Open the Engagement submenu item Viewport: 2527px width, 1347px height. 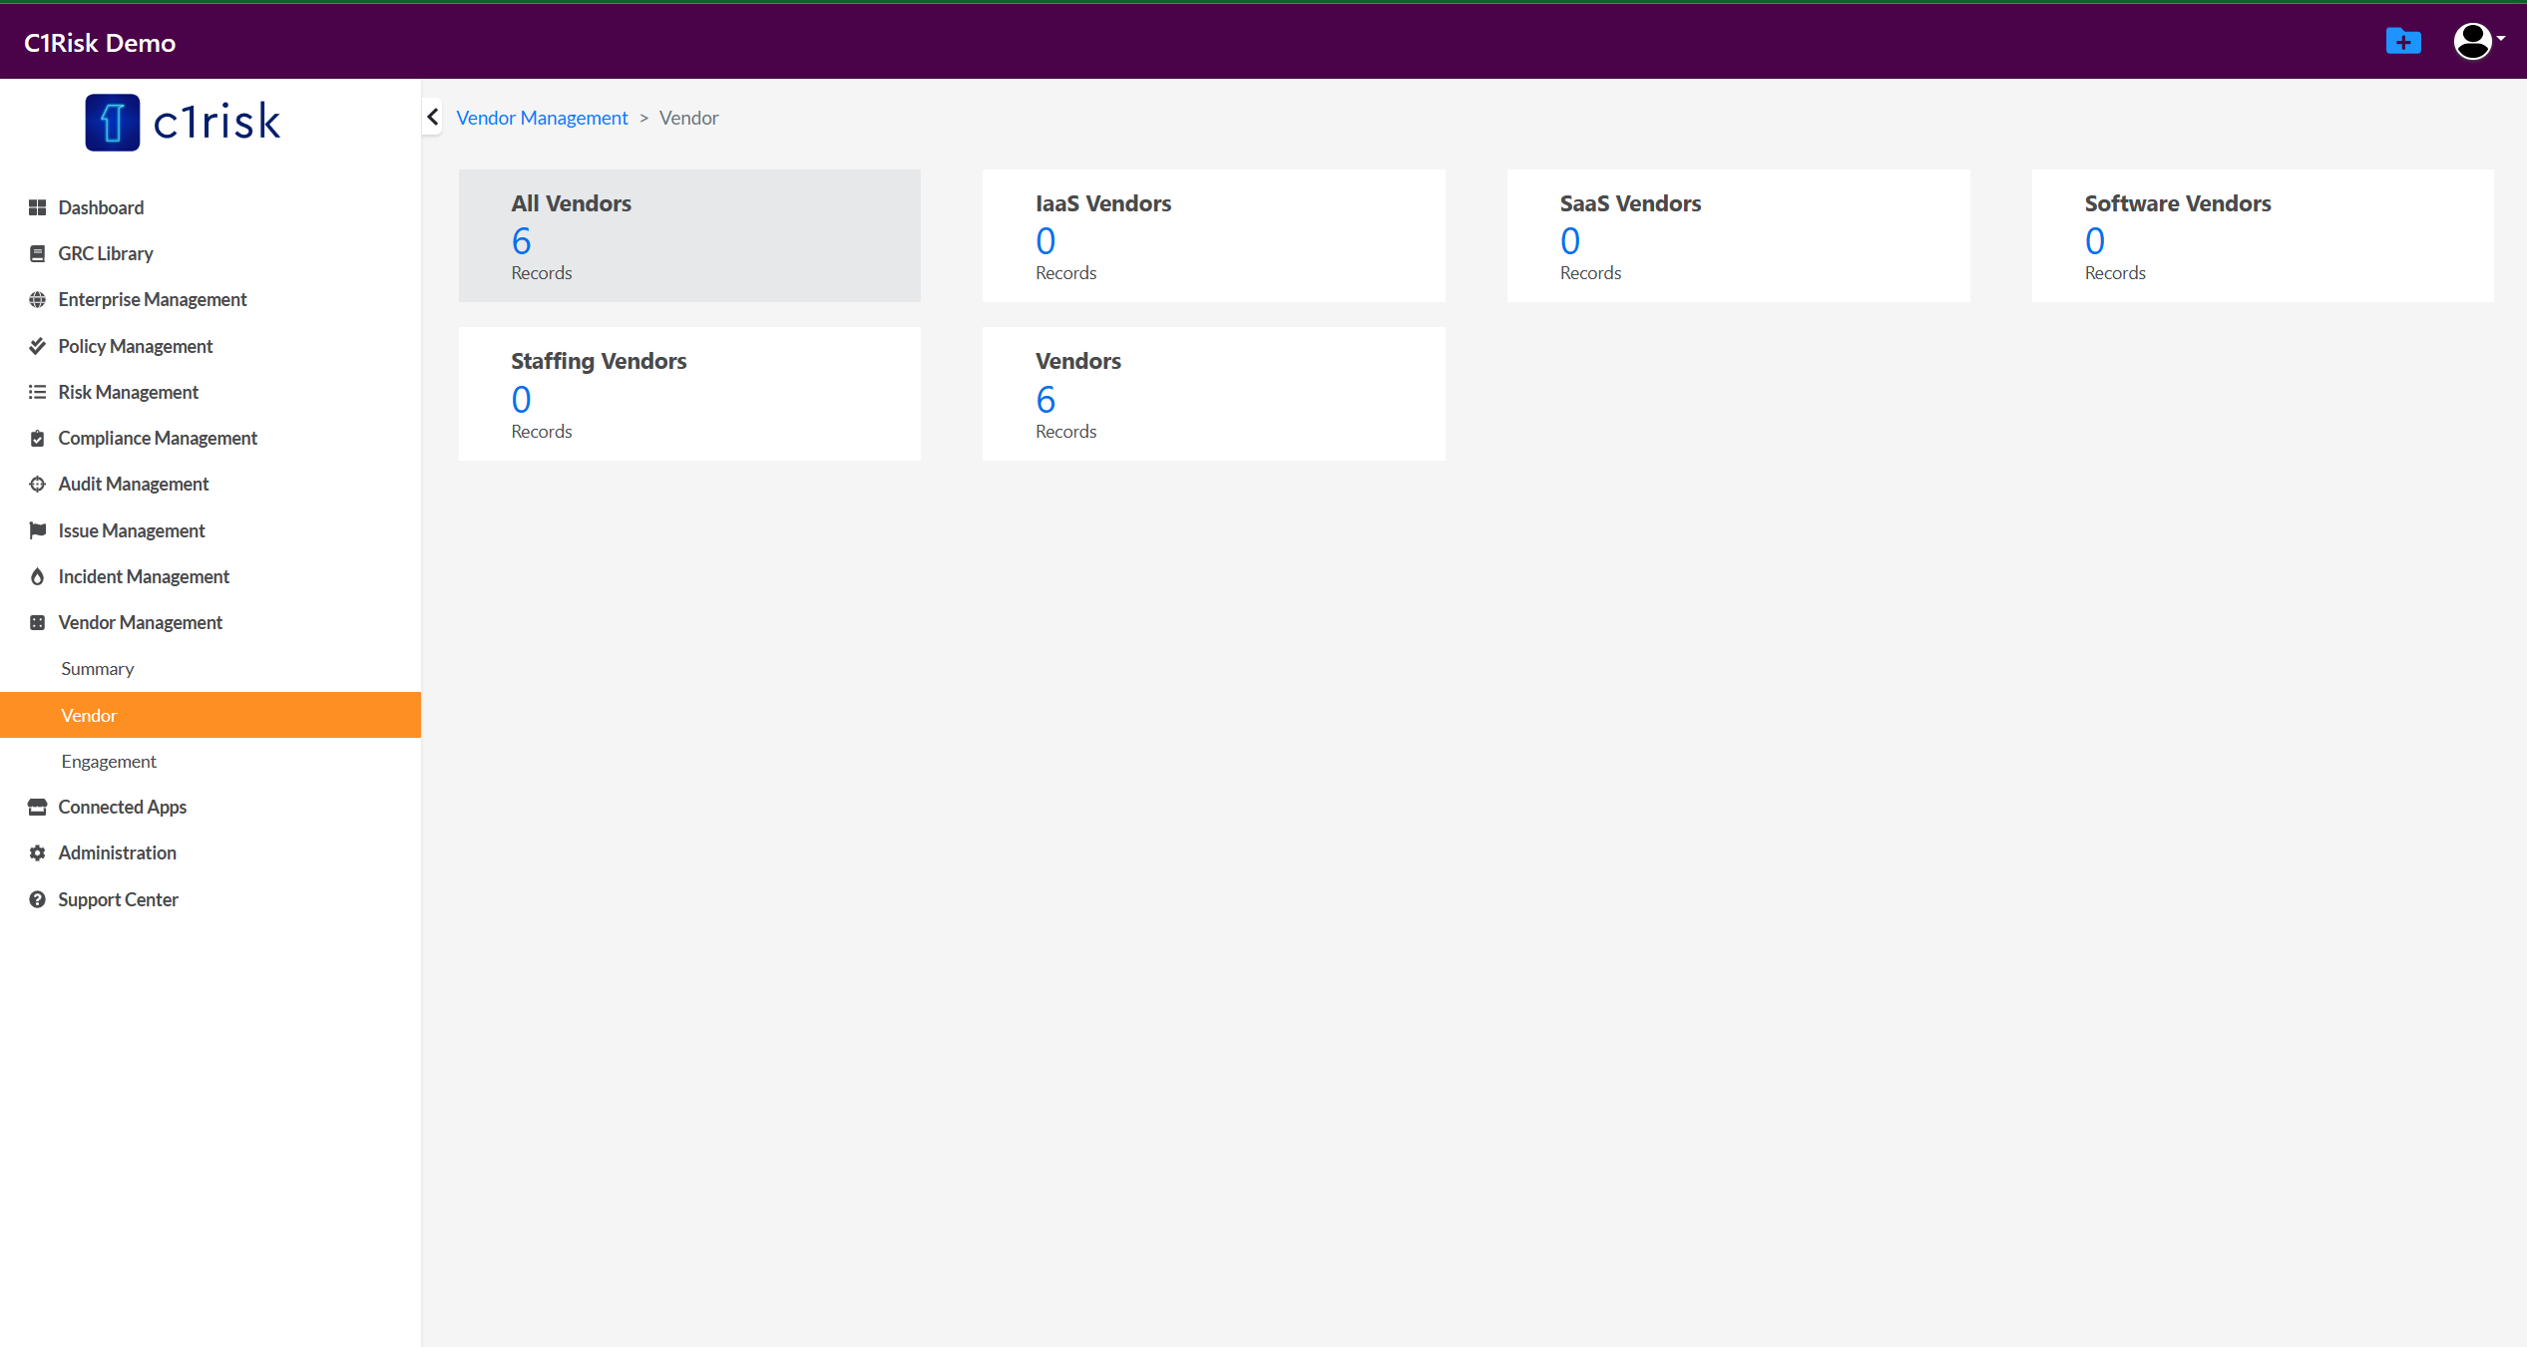(x=109, y=762)
